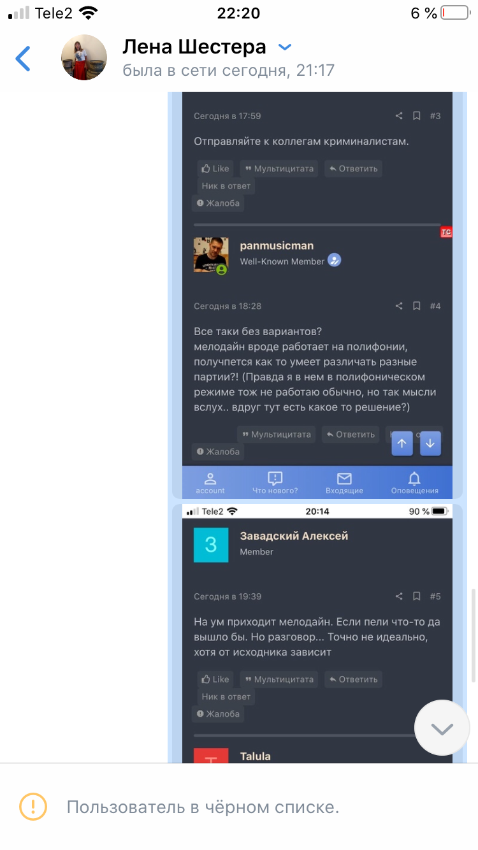The height and width of the screenshot is (850, 478).
Task: Tap the blue back arrow
Action: tap(23, 58)
